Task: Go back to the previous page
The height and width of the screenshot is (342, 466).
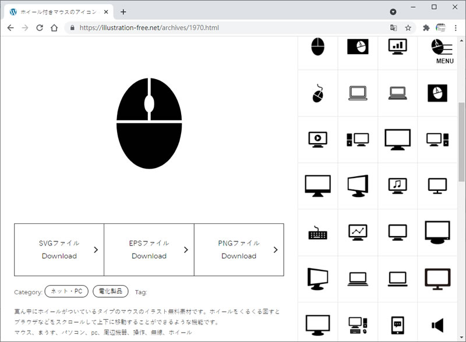Action: [10, 28]
